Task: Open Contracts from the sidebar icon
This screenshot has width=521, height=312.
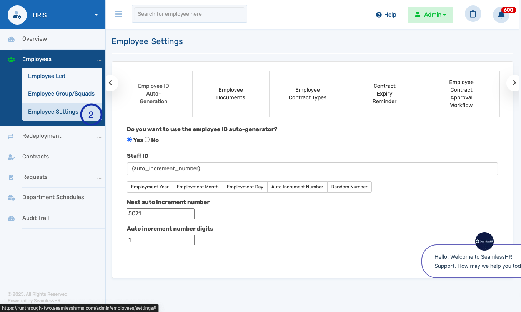Action: pos(12,157)
